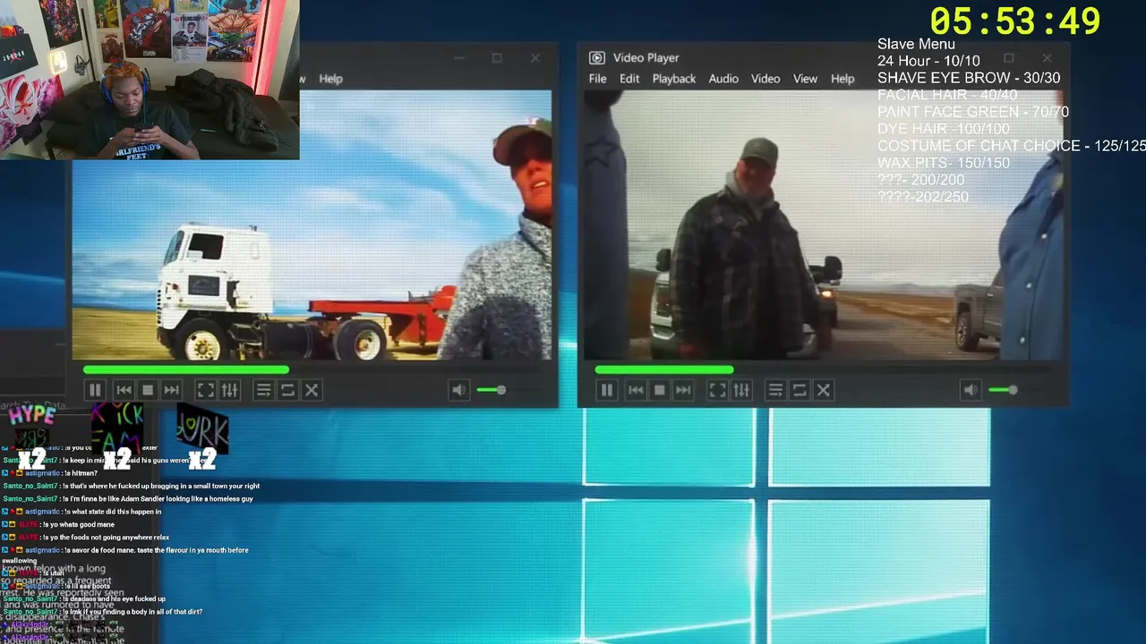Screen dimensions: 1146x644
Task: Open View menu in right Video Player
Action: click(805, 79)
